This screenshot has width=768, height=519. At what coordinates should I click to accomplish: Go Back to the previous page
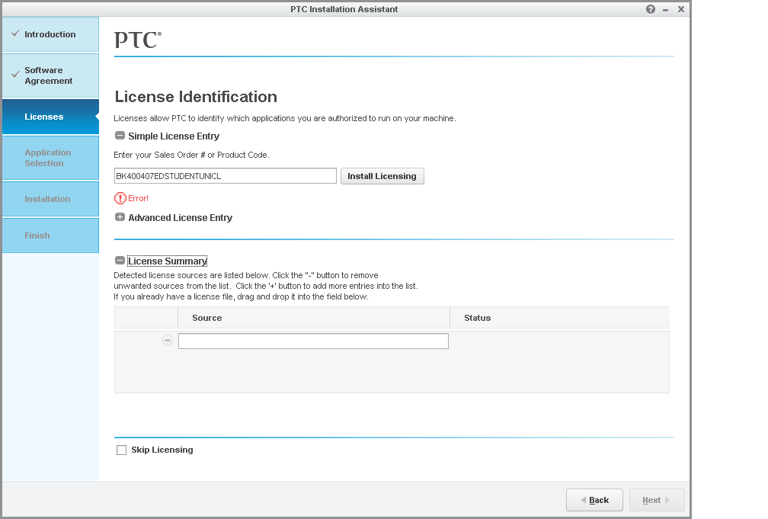point(594,500)
